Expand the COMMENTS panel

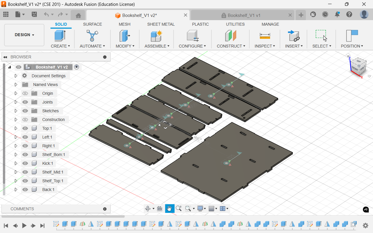(x=105, y=209)
